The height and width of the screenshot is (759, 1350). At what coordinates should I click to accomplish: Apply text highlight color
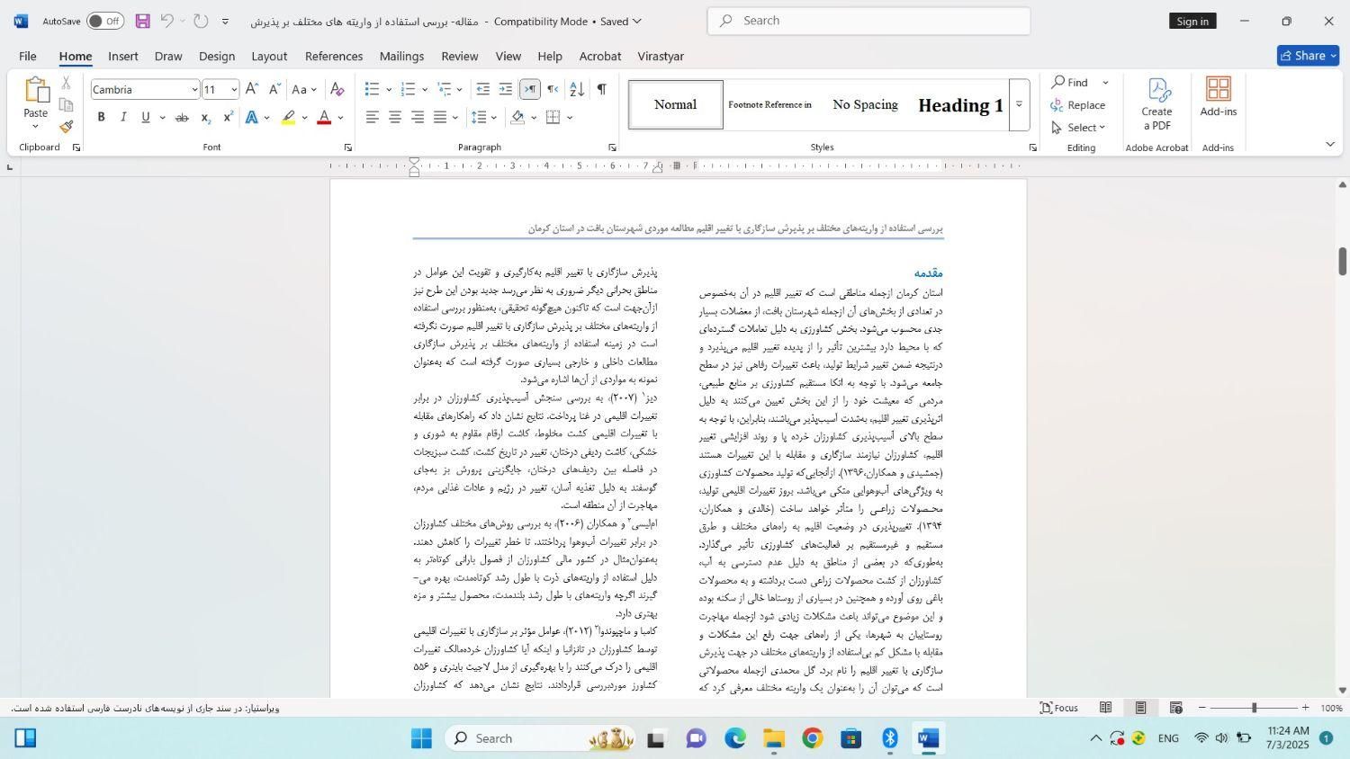point(288,118)
